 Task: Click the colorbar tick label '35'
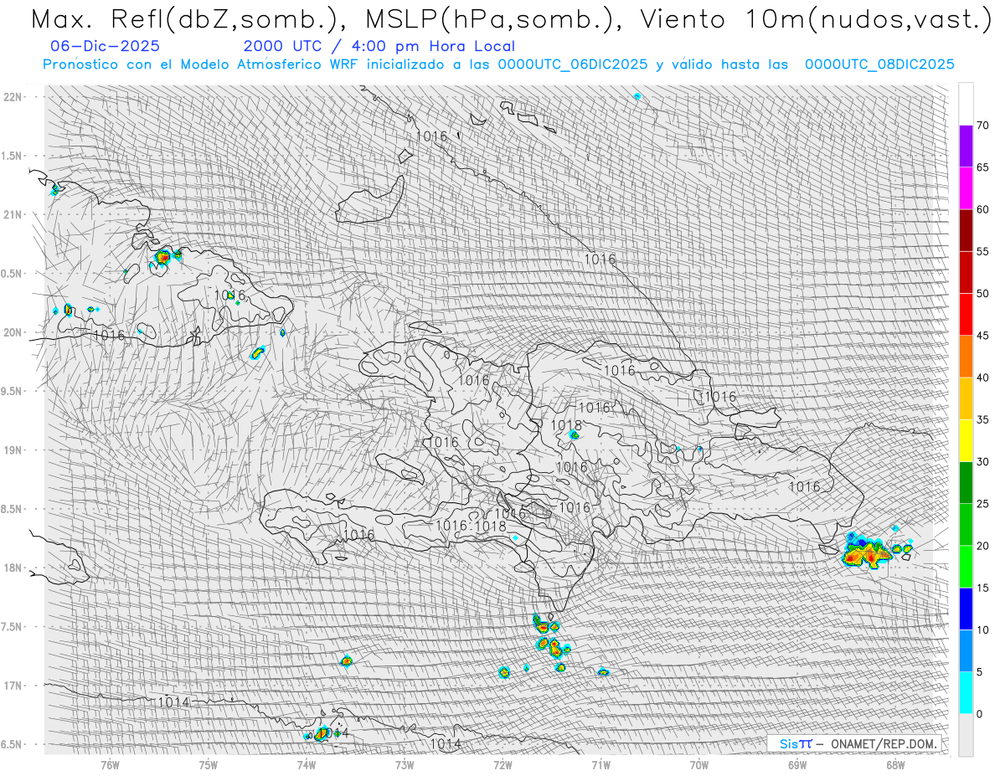click(x=982, y=419)
